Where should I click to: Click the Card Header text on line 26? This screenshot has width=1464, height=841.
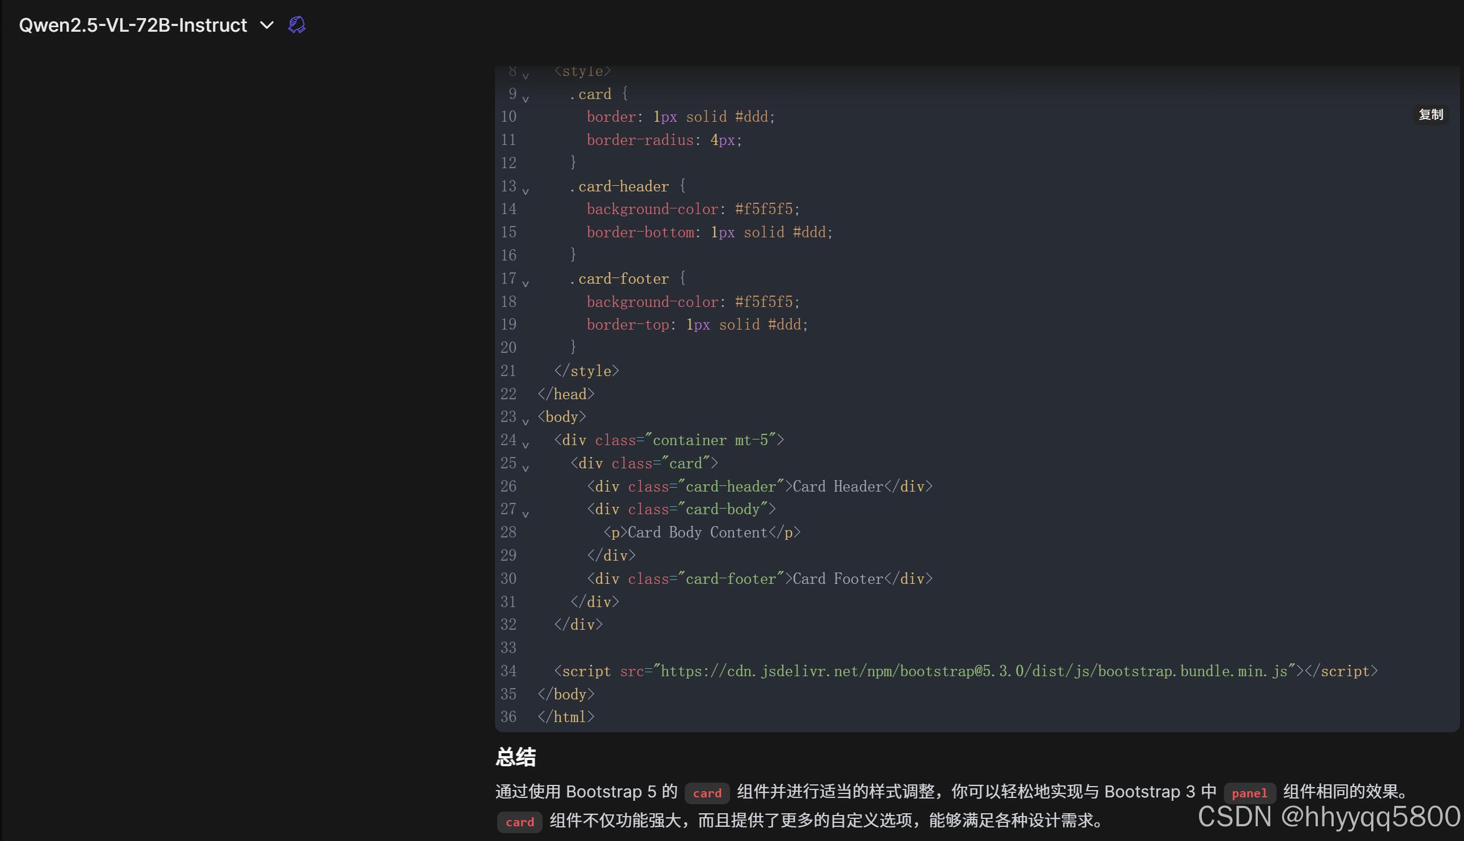point(838,486)
